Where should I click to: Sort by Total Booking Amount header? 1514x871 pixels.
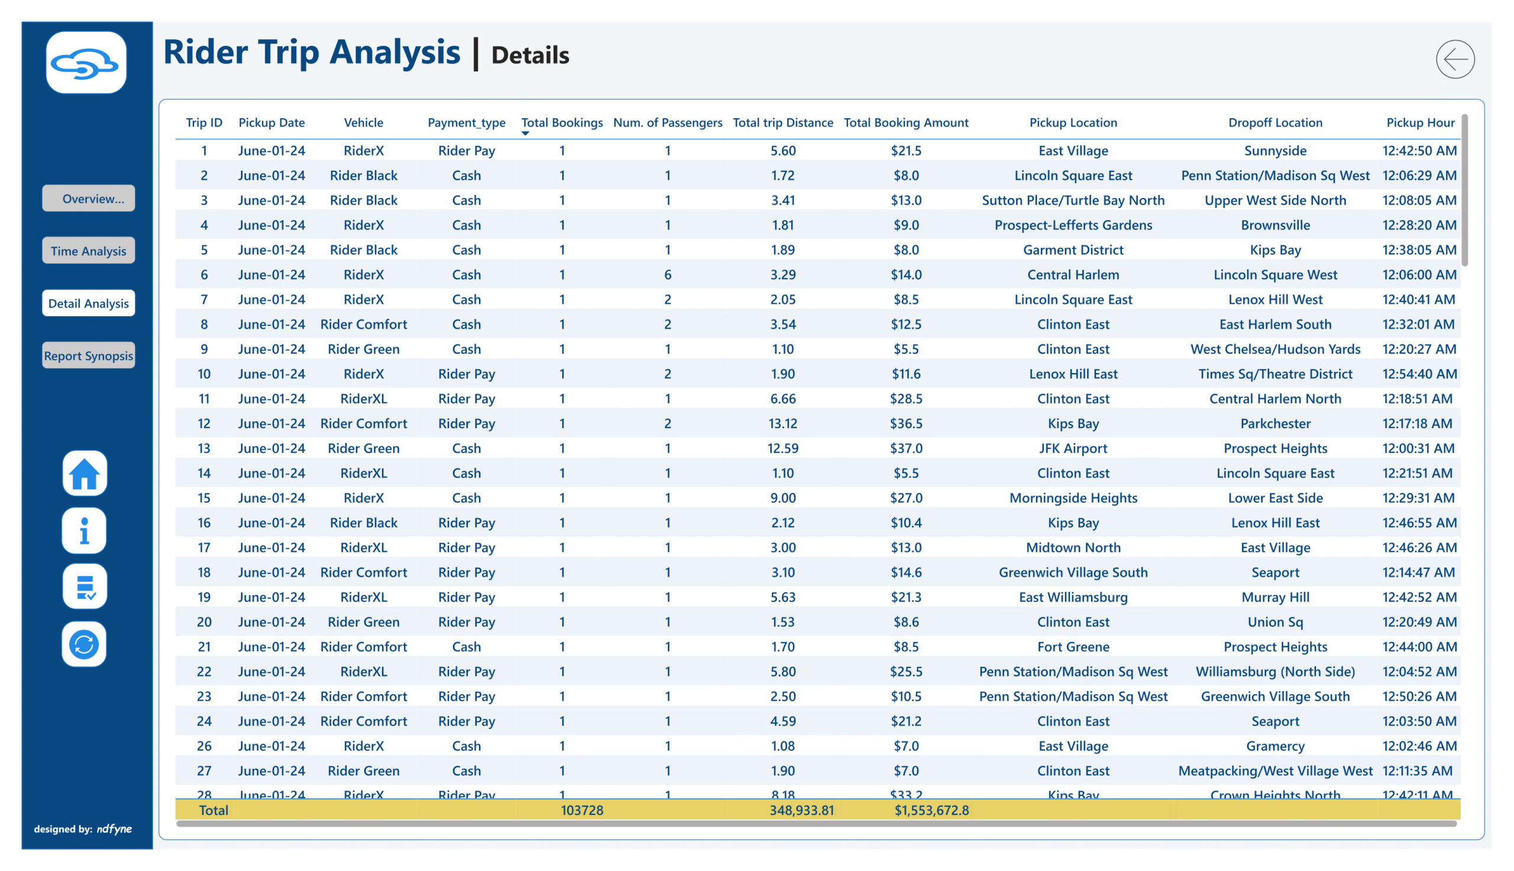tap(906, 122)
